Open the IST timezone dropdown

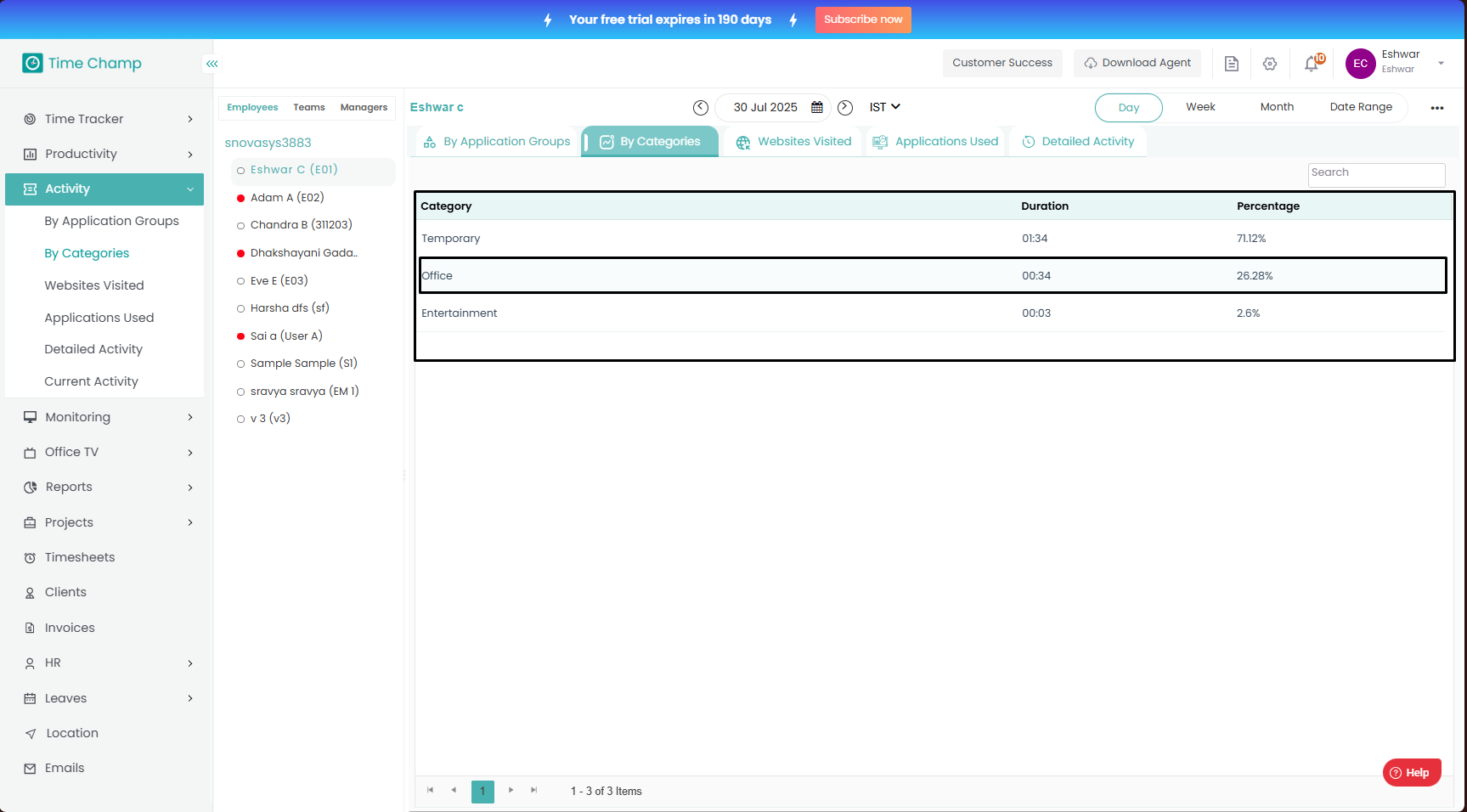point(884,107)
